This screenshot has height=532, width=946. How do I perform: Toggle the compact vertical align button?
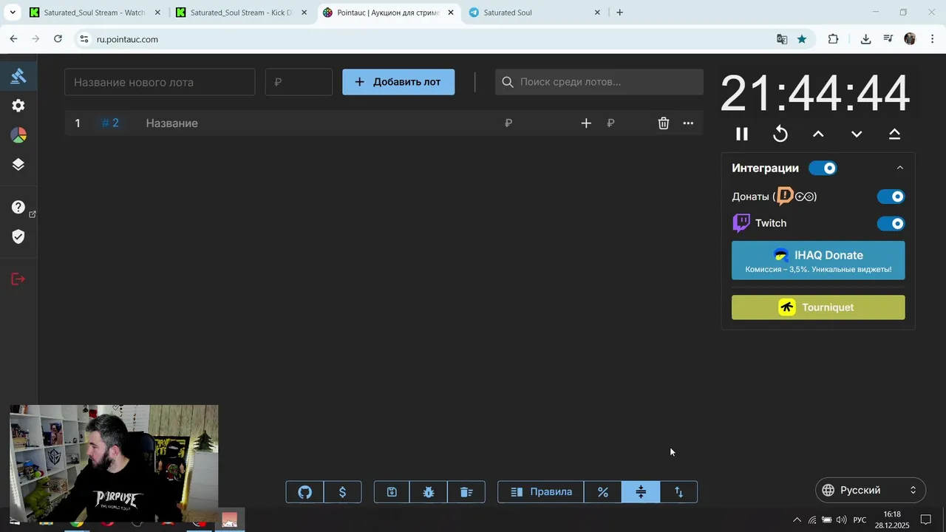pos(641,492)
